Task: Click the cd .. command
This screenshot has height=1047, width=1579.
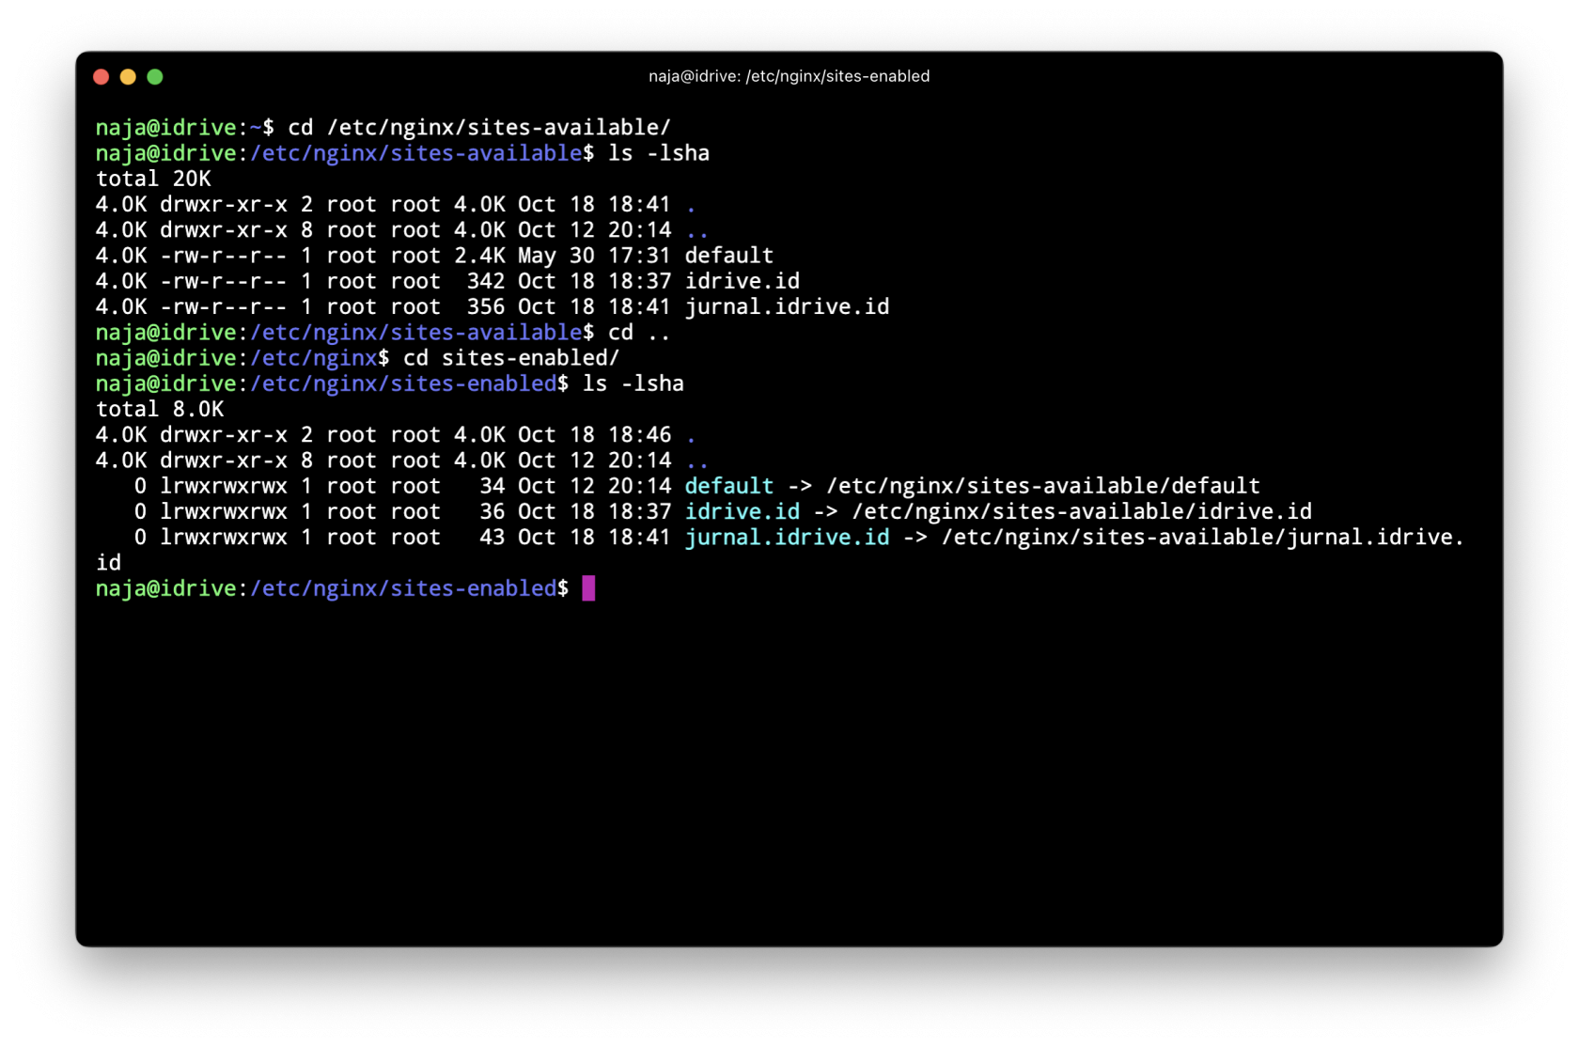Action: point(639,333)
